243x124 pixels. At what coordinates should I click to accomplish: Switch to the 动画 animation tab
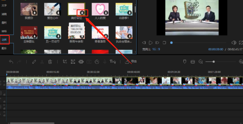[4, 40]
